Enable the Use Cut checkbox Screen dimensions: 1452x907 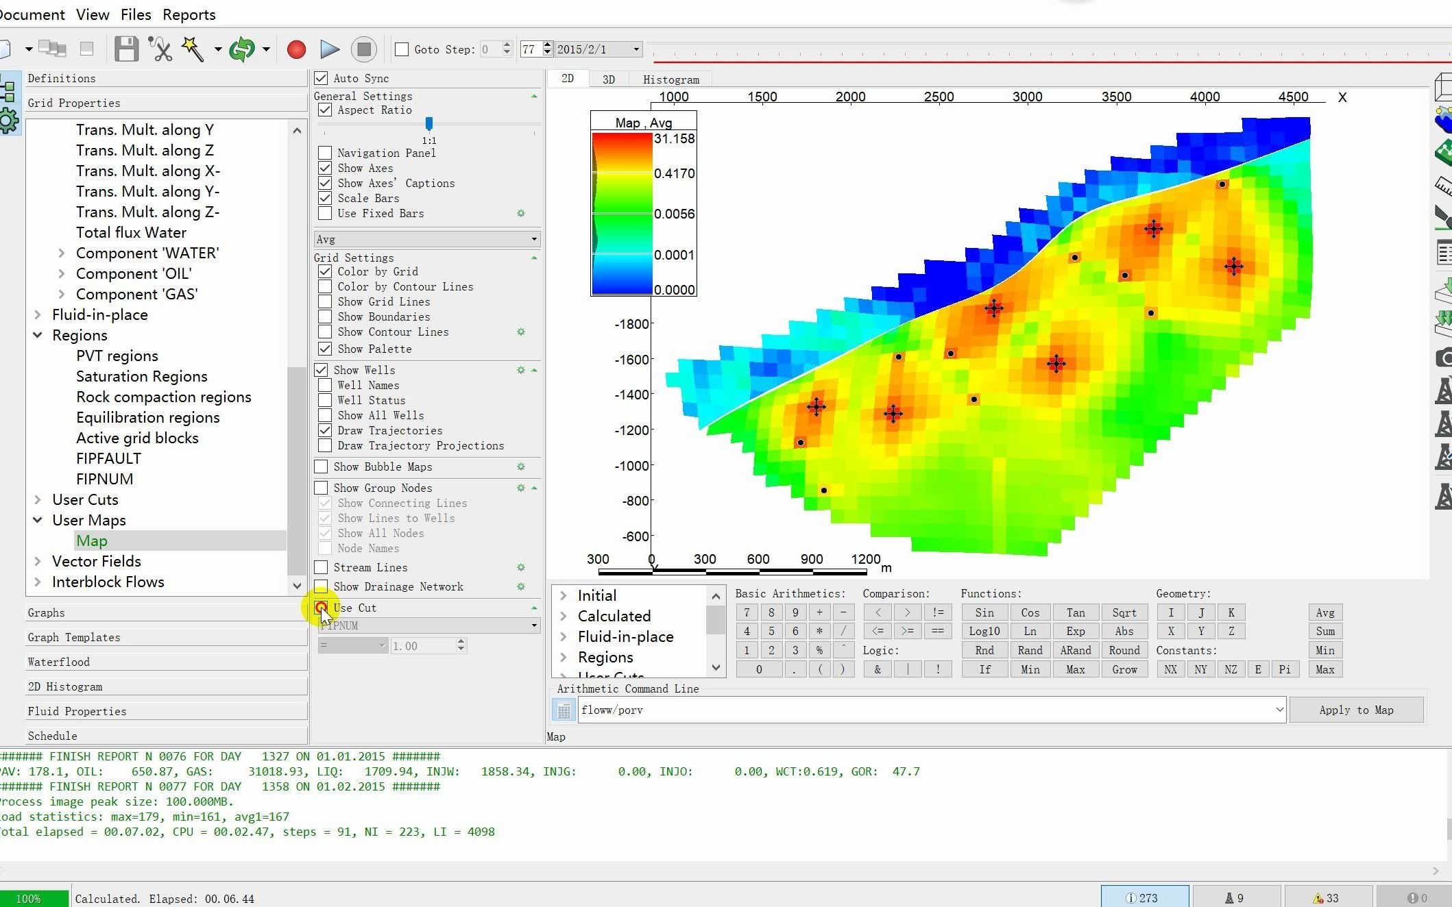pos(321,608)
